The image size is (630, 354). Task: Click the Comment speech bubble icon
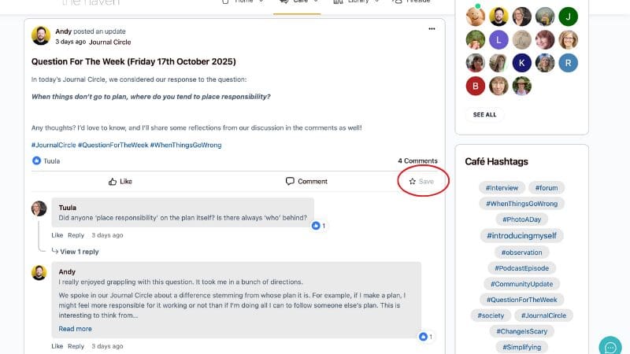(290, 181)
